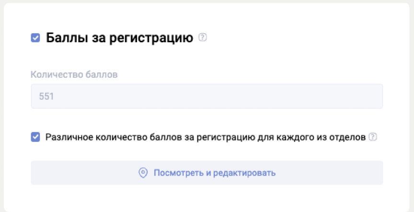The width and height of the screenshot is (414, 212).
Task: Click the Посмотреть и редактировать link text
Action: pyautogui.click(x=214, y=173)
